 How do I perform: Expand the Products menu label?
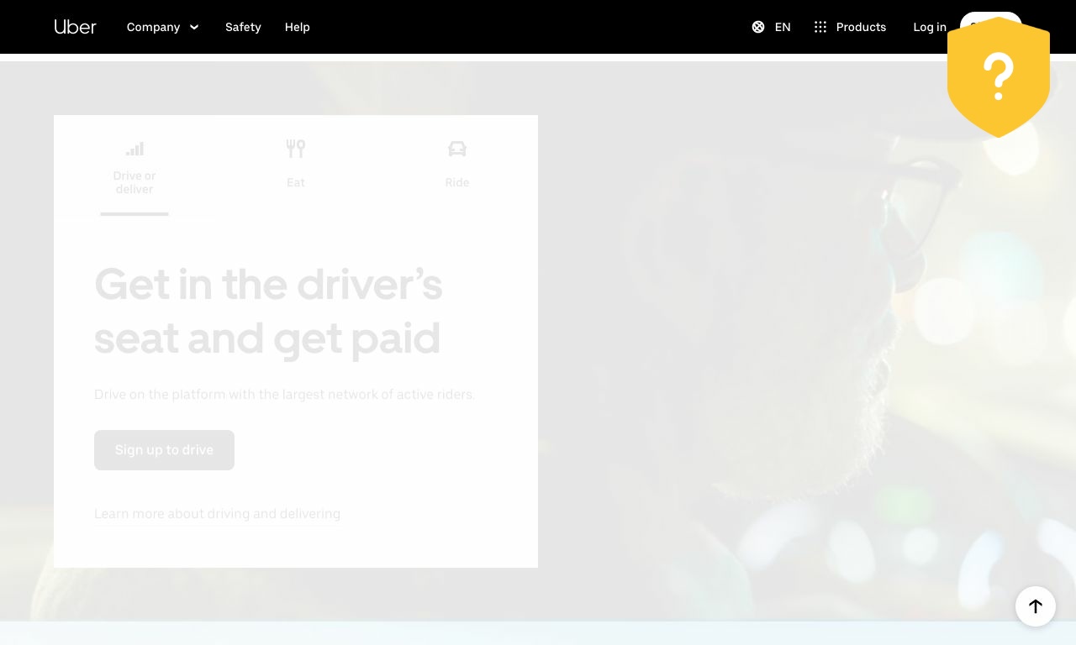point(861,27)
